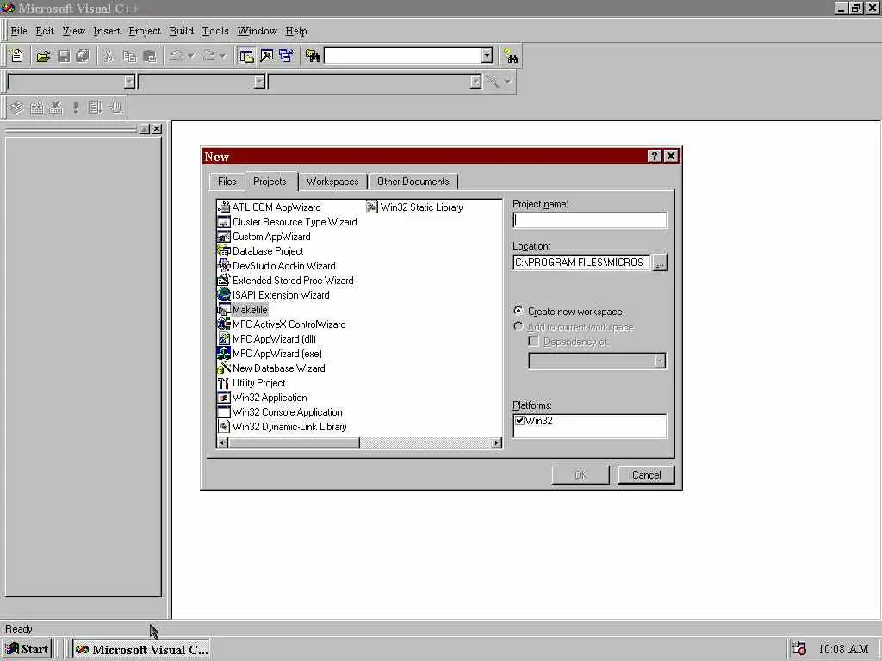Screen dimensions: 882x661
Task: Click the Find text field in toolbar
Action: tap(403, 56)
